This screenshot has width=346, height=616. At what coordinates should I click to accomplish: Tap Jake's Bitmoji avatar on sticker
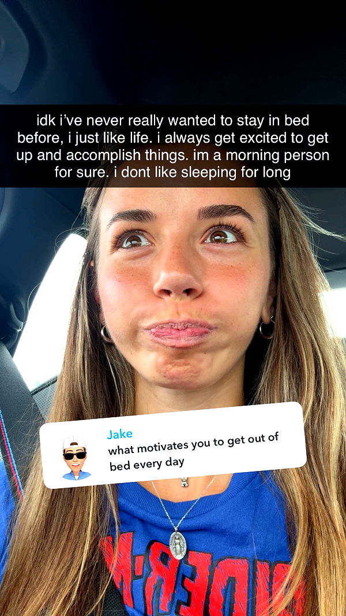(76, 458)
